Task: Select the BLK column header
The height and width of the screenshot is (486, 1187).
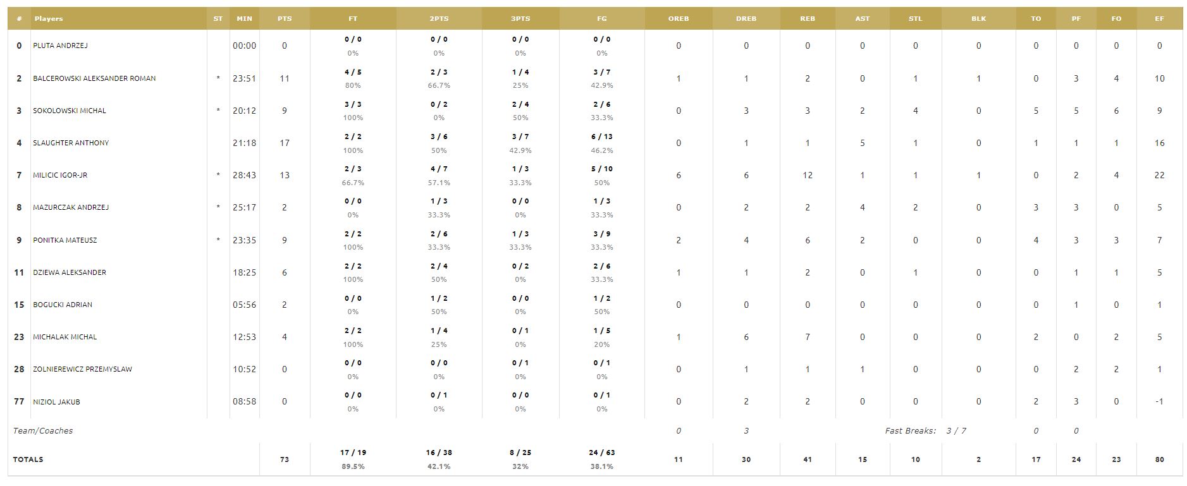Action: click(x=978, y=19)
